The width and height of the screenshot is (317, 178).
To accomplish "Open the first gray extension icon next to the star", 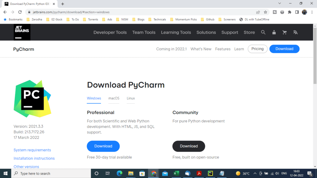I will point(275,12).
